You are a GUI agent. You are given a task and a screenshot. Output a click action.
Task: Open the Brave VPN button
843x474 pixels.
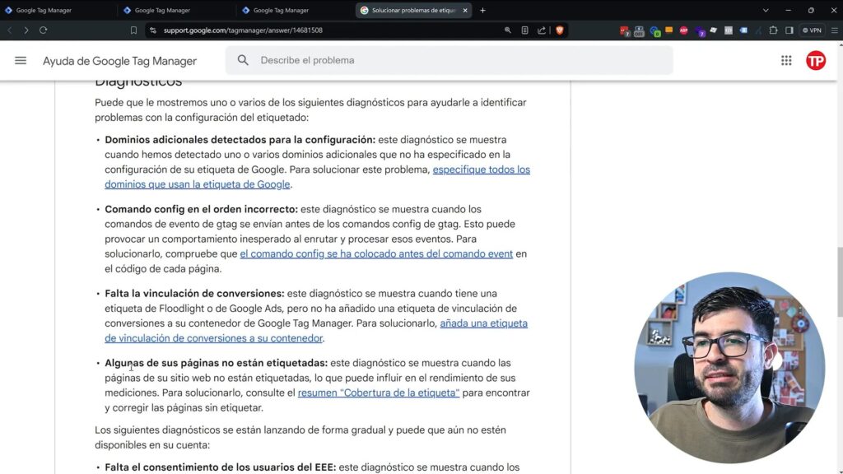click(812, 30)
